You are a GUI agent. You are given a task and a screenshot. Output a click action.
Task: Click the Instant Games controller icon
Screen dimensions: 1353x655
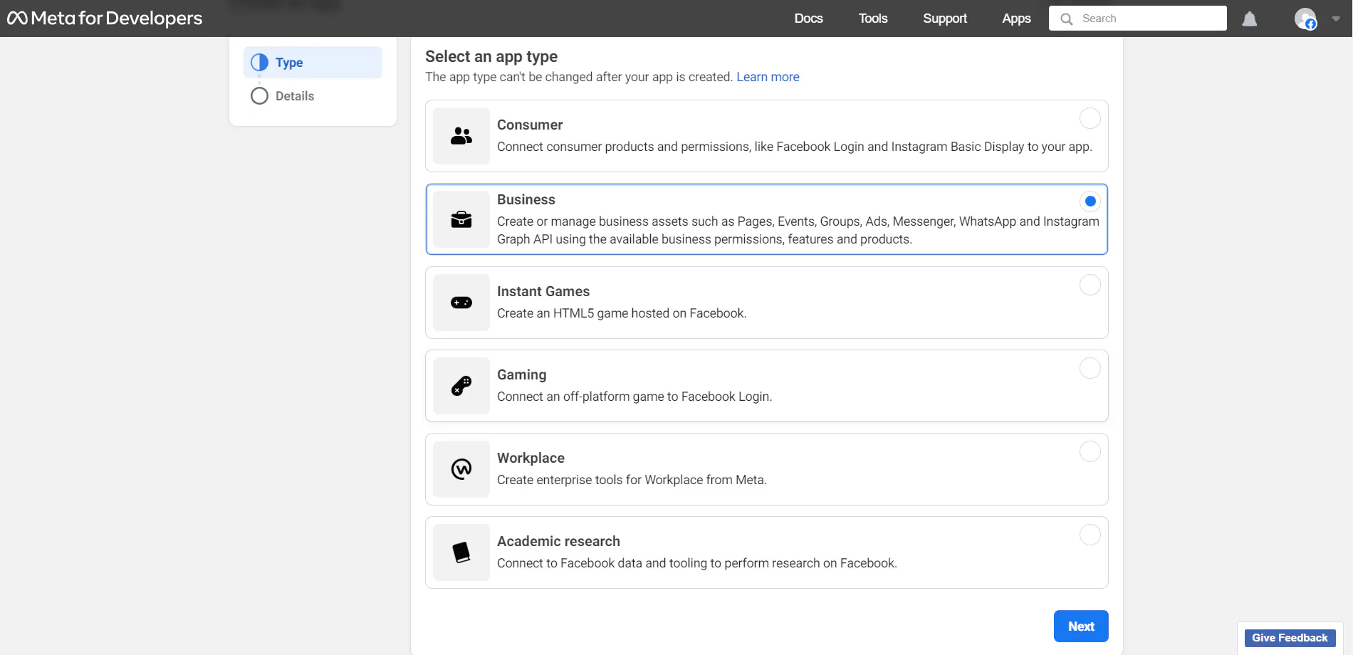pyautogui.click(x=461, y=303)
